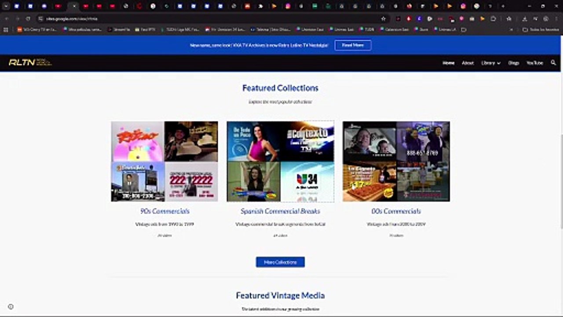Click the Featured Collections heading
This screenshot has height=317, width=563.
[280, 88]
